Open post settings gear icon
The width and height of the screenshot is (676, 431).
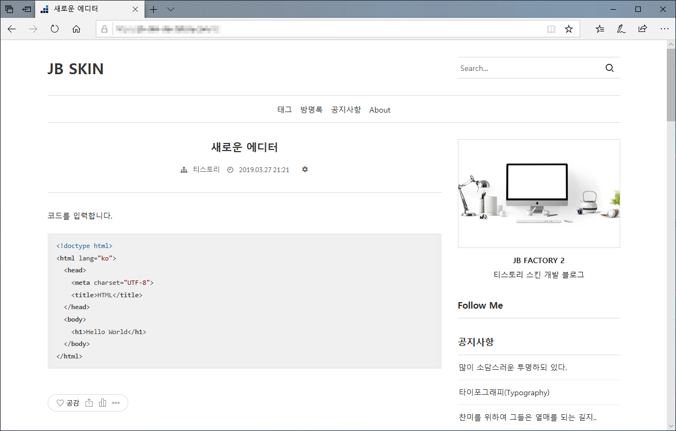(305, 169)
